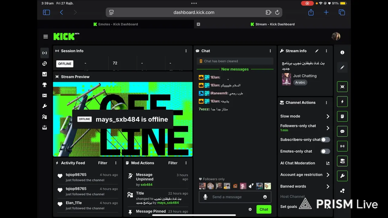Click username 7xccz in chat
Viewport: 388px width, 218px height.
[x=204, y=109]
